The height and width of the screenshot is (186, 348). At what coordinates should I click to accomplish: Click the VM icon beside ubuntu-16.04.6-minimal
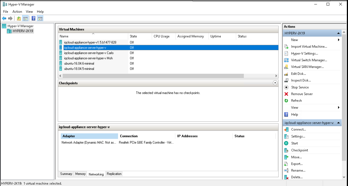(x=61, y=64)
